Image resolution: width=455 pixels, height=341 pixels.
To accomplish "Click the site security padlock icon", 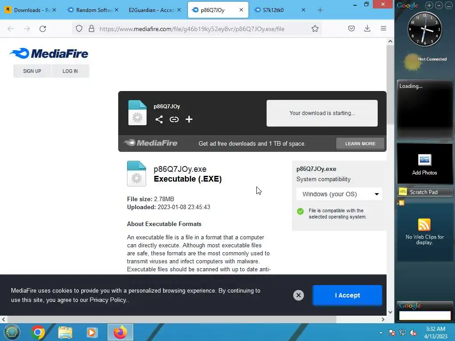I will [92, 28].
